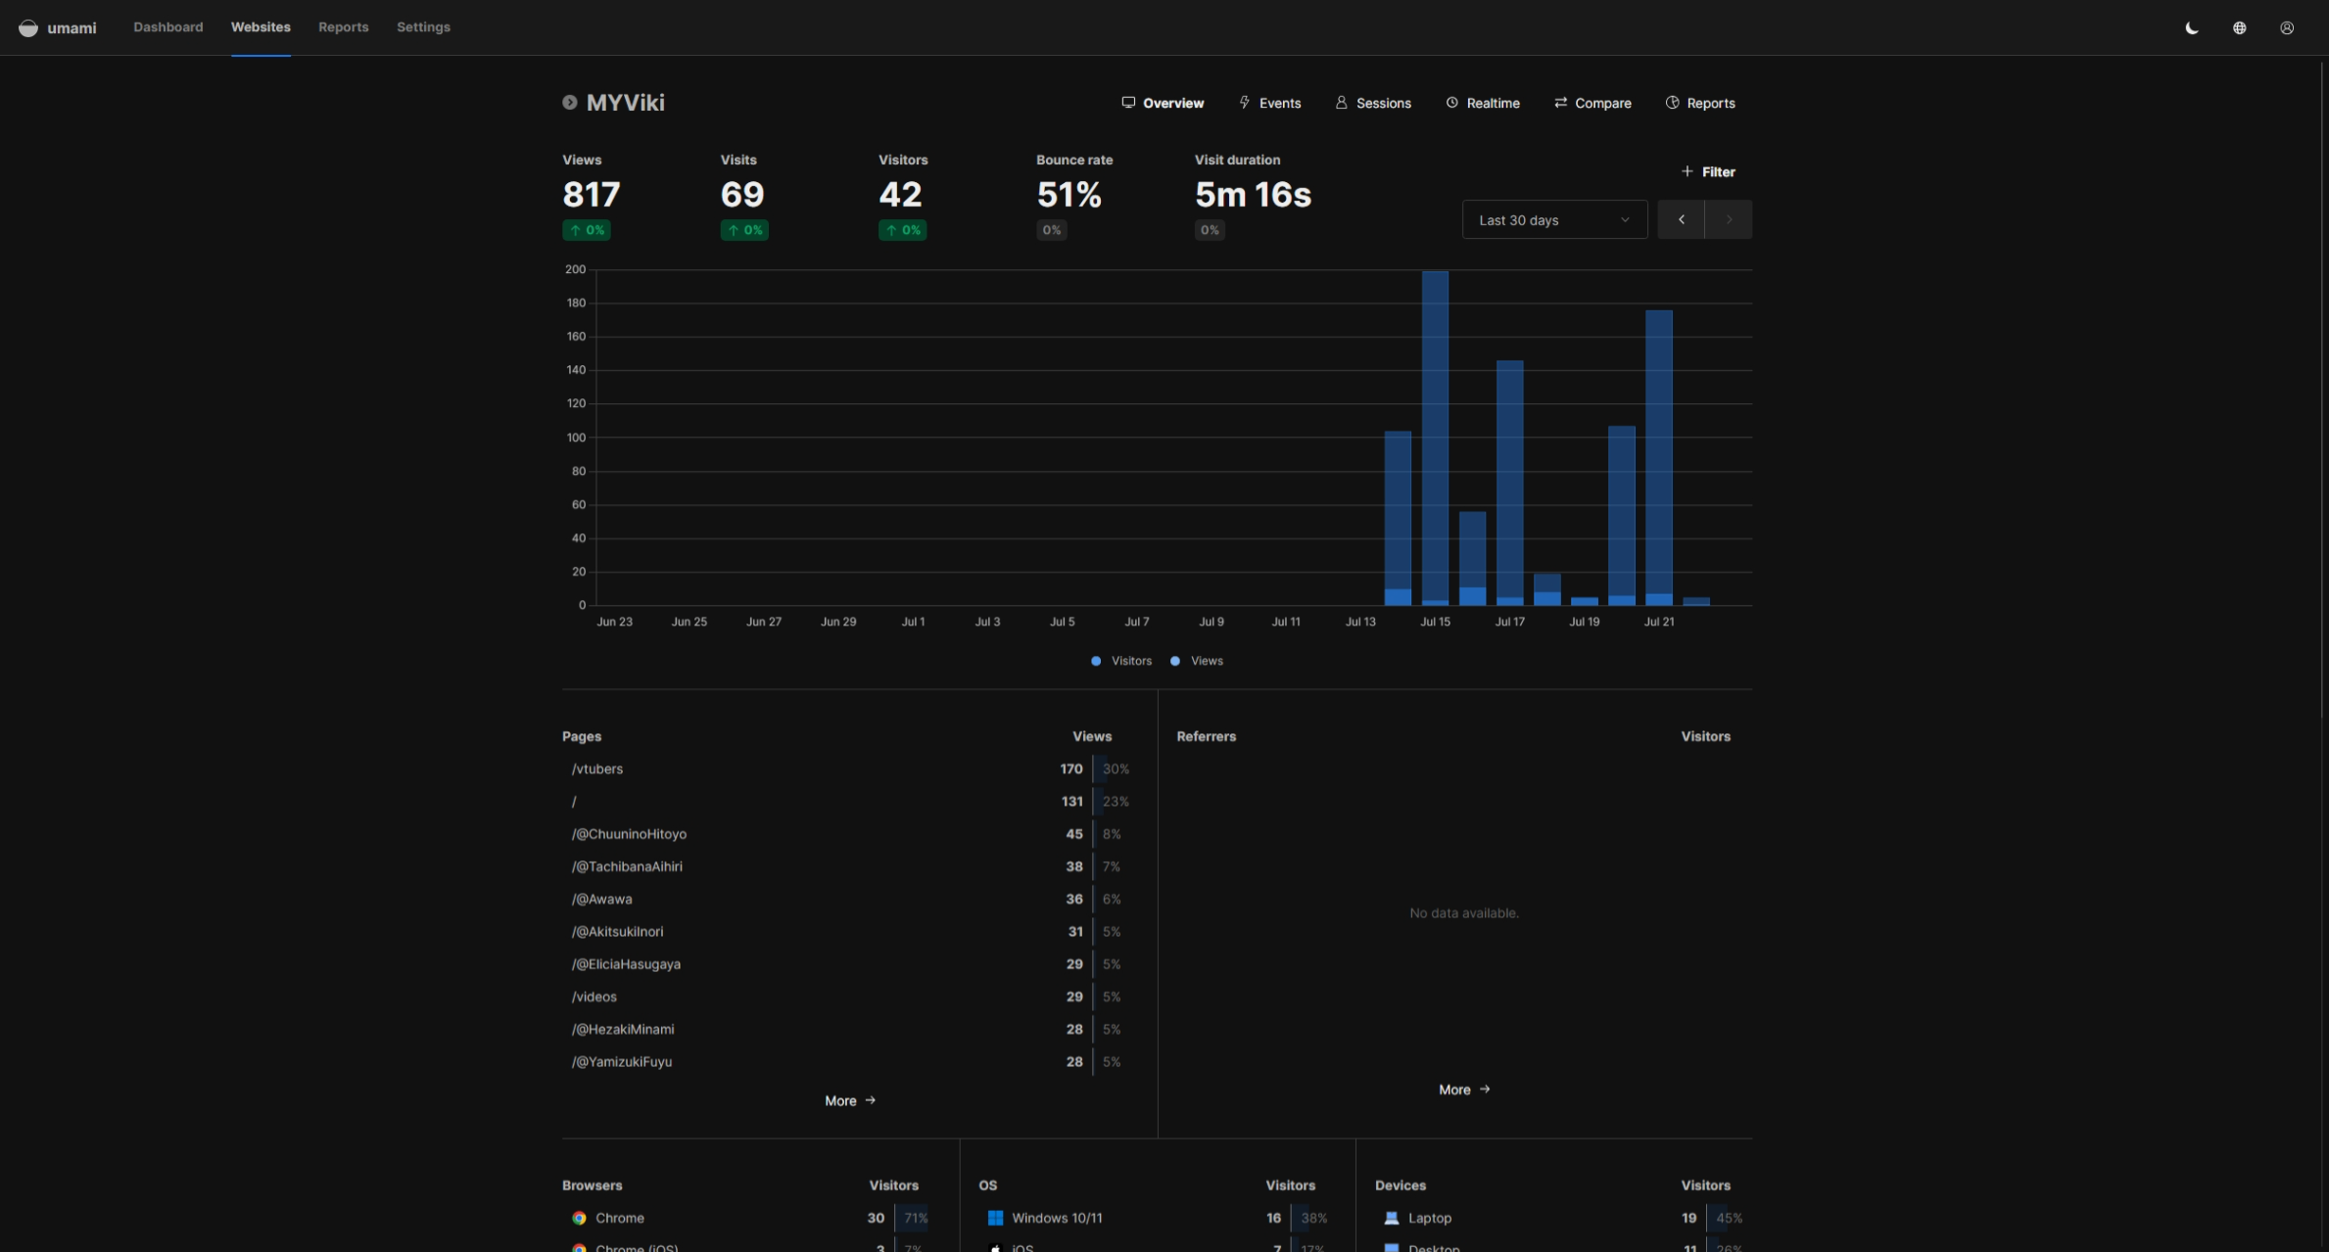Open the Sessions view
The height and width of the screenshot is (1252, 2329).
pos(1373,103)
